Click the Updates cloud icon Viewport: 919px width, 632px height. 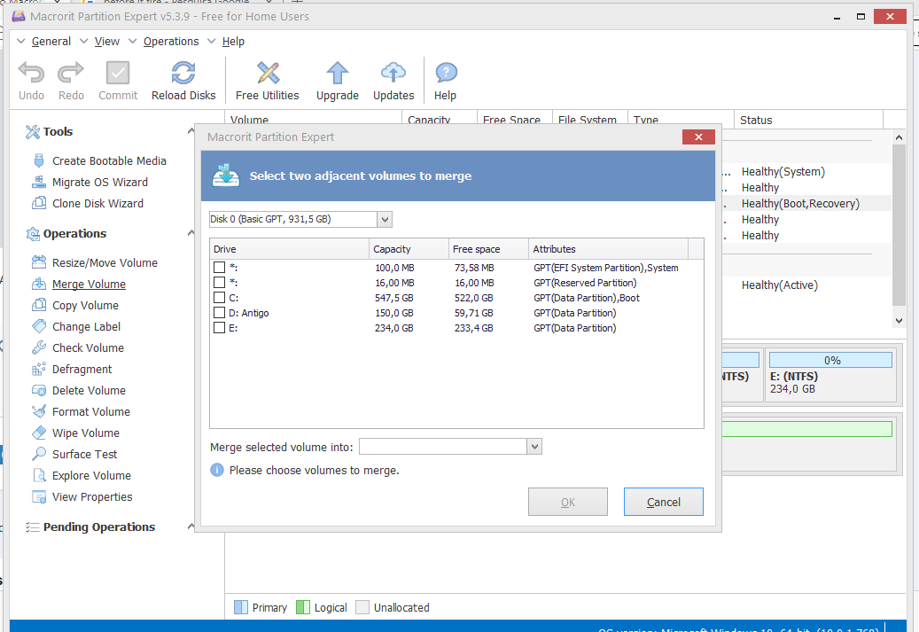coord(393,73)
